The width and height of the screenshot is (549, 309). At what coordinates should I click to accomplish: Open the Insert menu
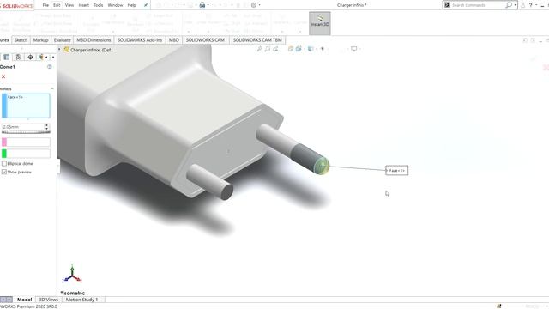[x=84, y=5]
